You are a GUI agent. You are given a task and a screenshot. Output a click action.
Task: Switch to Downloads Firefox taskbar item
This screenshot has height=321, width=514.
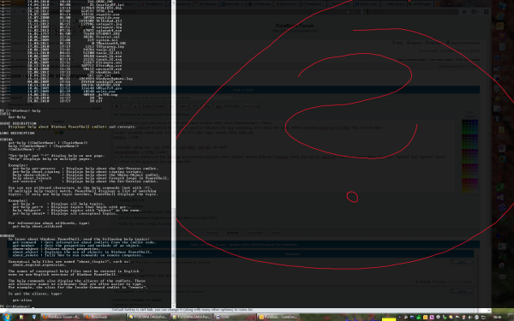104,317
